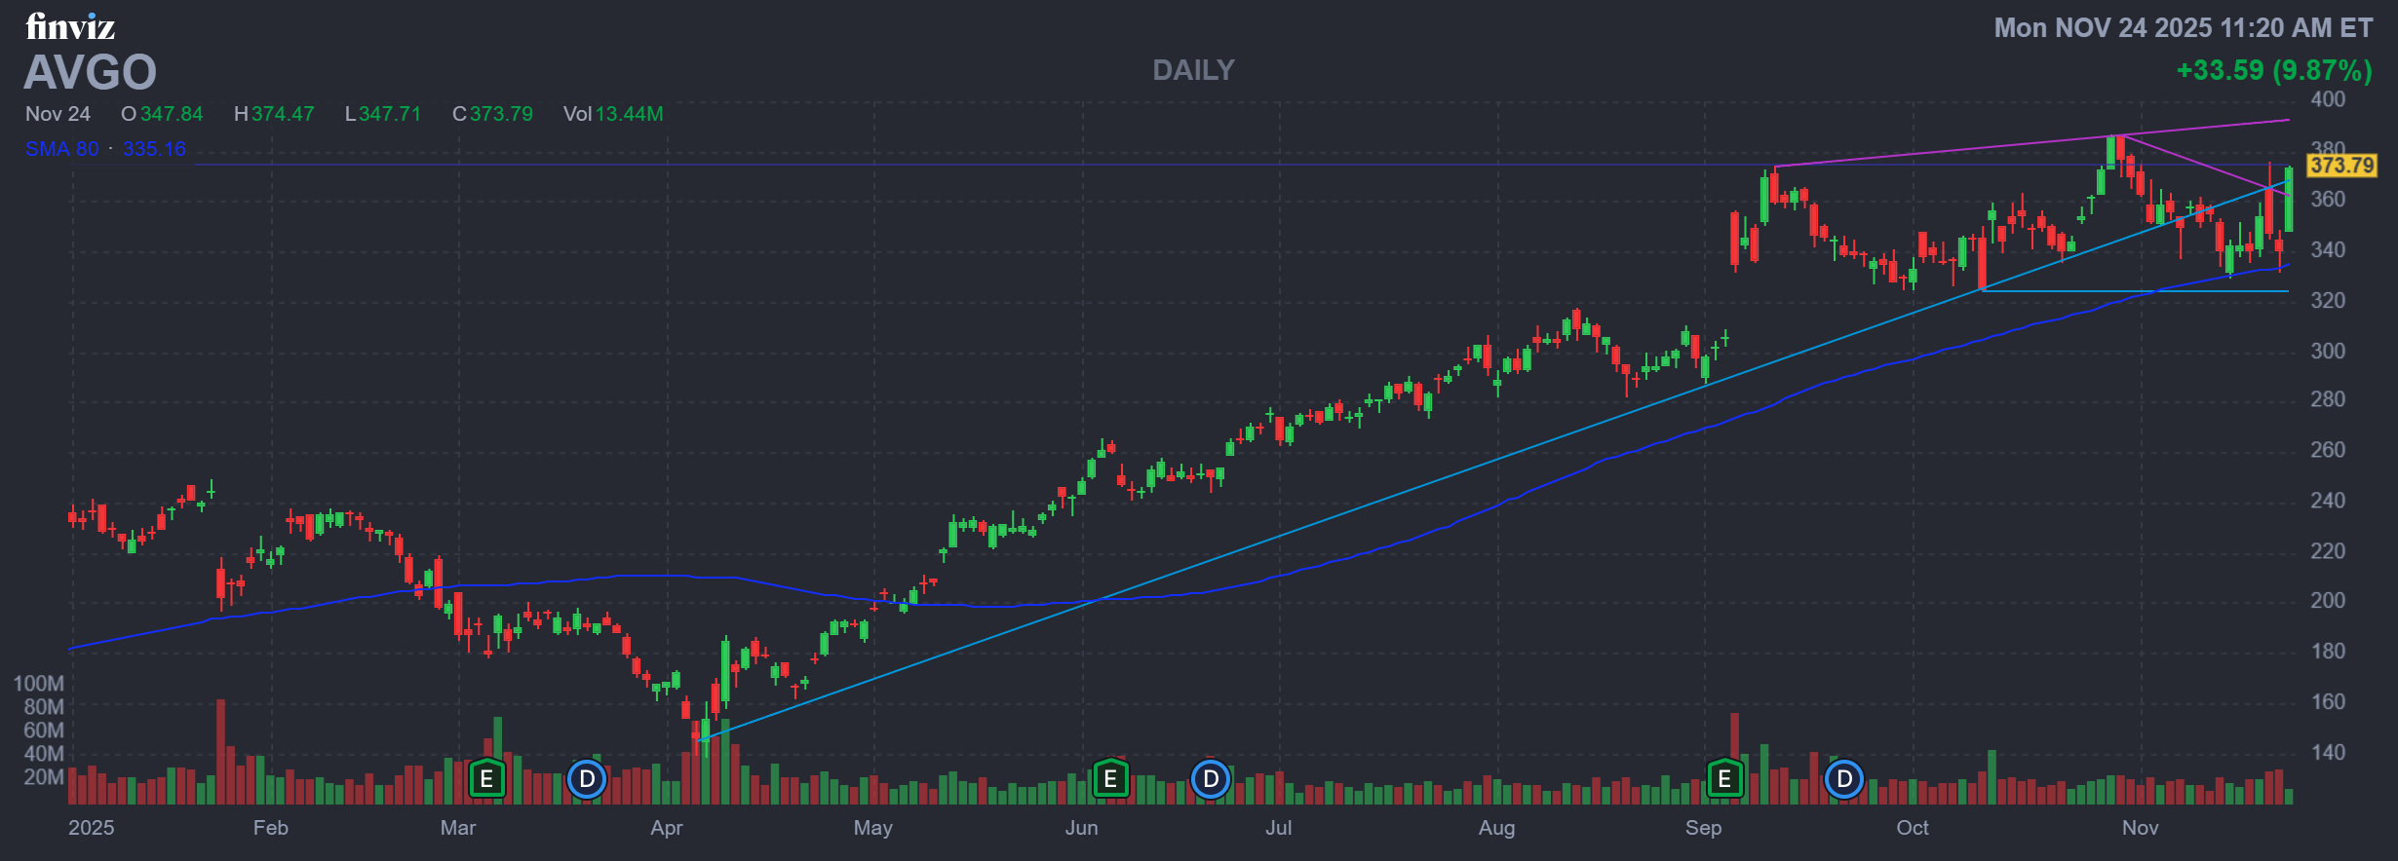This screenshot has width=2398, height=861.
Task: Click the DAILY timeframe label
Action: (1193, 70)
